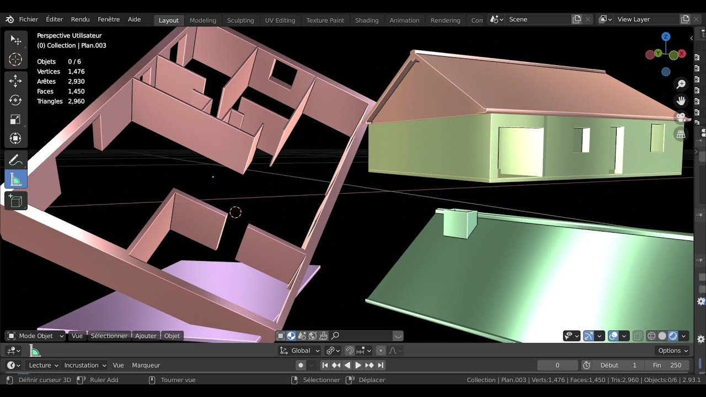Toggle proportional editing button
The image size is (706, 397).
click(381, 351)
